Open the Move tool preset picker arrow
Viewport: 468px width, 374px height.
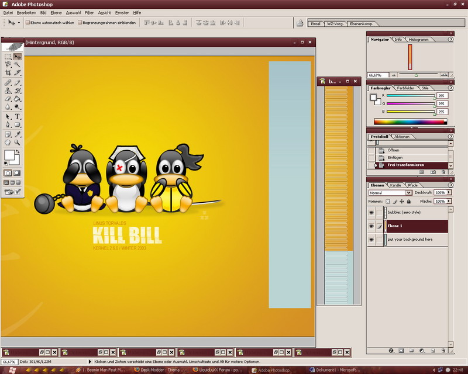click(x=19, y=23)
